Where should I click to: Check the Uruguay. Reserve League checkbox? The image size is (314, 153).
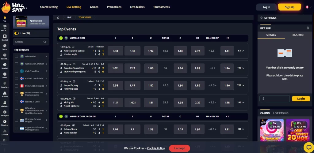(17, 120)
